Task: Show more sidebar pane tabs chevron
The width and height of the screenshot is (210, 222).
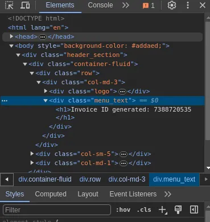Action: [x=168, y=194]
